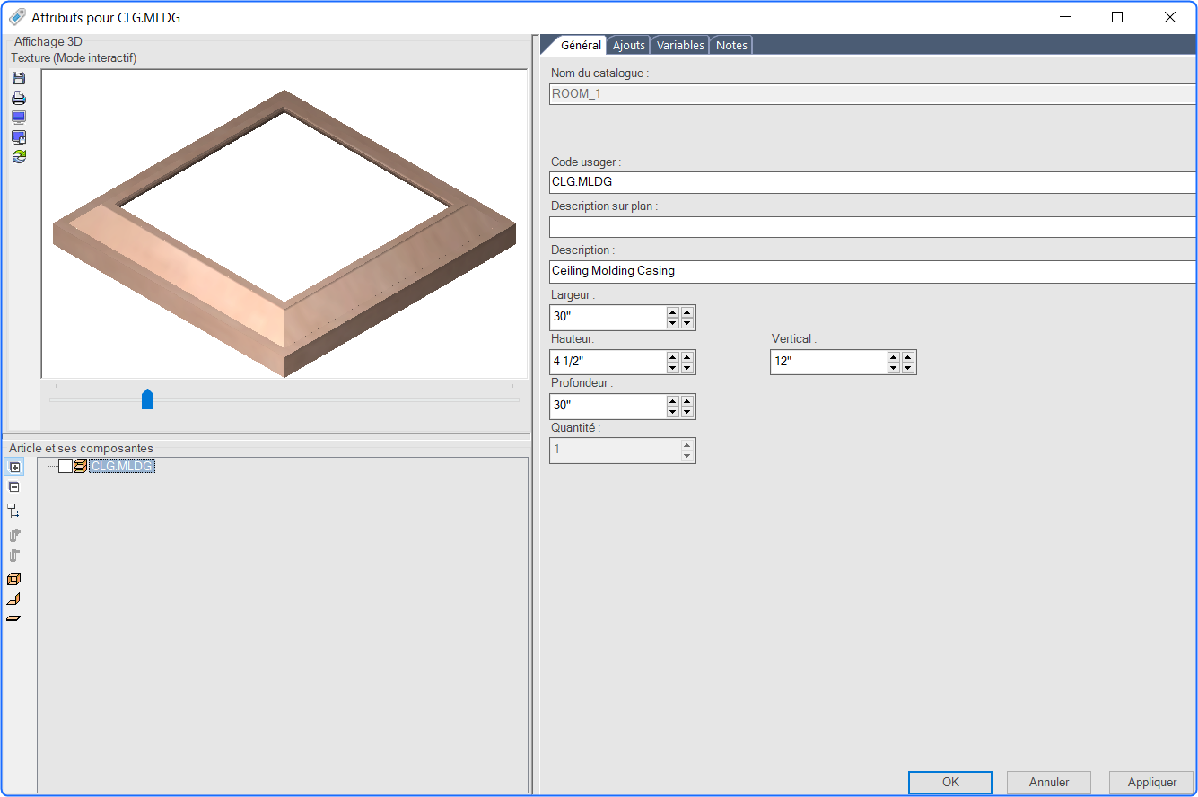
Task: Click the Largeur value field
Action: [x=608, y=317]
